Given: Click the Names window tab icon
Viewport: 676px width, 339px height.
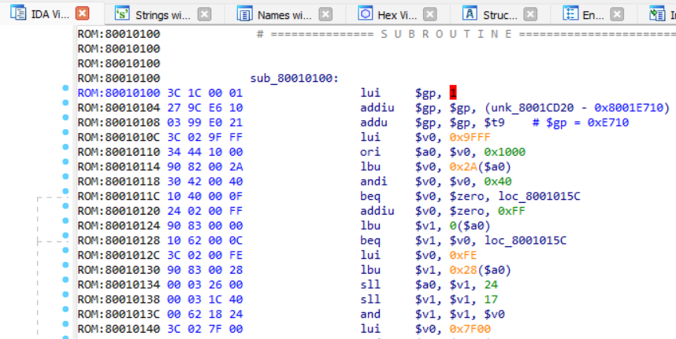Looking at the screenshot, I should coord(245,14).
